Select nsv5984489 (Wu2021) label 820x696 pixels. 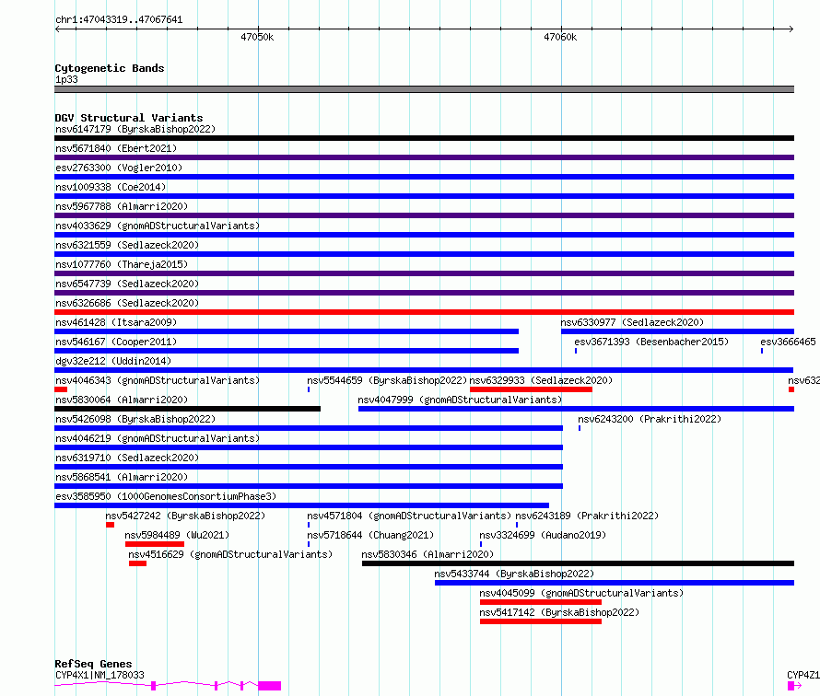tap(177, 535)
